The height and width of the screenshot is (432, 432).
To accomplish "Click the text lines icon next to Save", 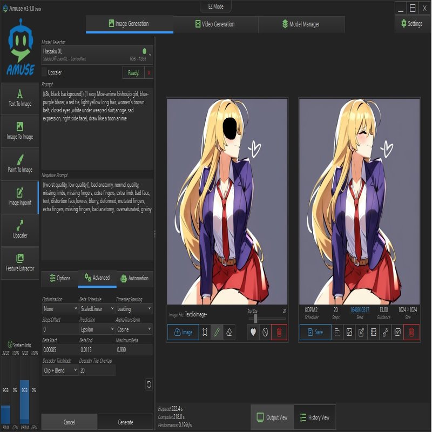I will [337, 332].
